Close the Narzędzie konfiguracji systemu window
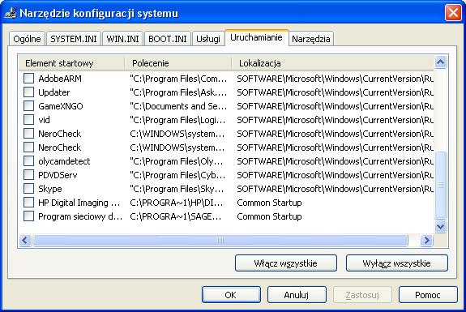Screen dimensions: 466x312 coord(453,13)
